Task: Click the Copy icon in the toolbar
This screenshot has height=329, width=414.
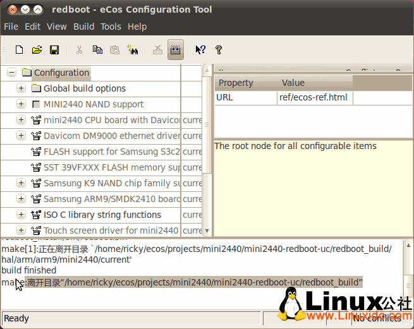Action: (97, 50)
